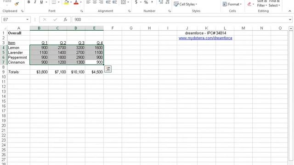
Task: Open the Fill Color dropdown arrow
Action: pos(71,2)
